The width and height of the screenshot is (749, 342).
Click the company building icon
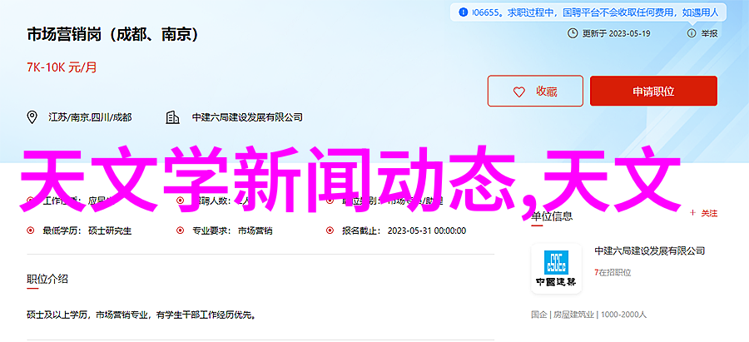(172, 117)
